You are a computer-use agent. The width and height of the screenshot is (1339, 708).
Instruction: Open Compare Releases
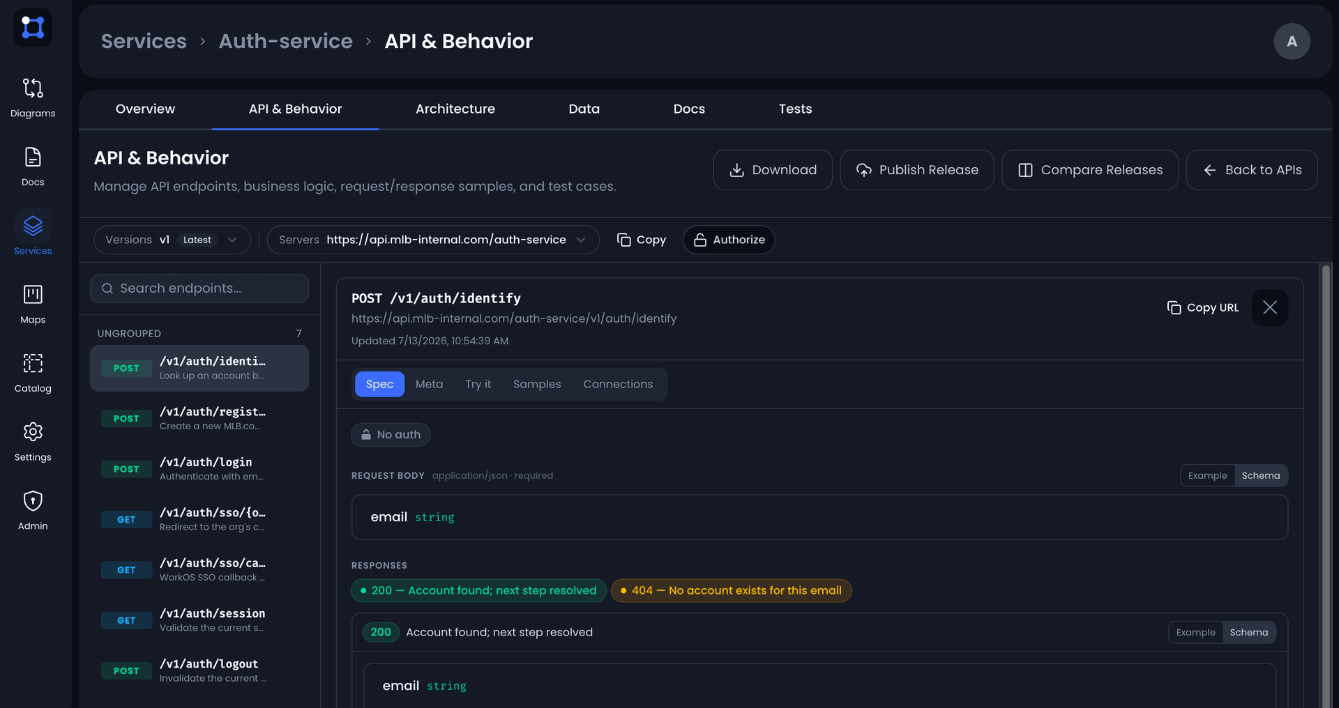pyautogui.click(x=1090, y=170)
